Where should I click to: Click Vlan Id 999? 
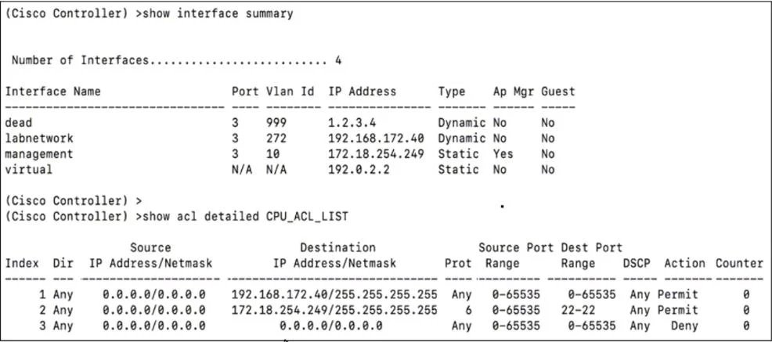pos(276,123)
